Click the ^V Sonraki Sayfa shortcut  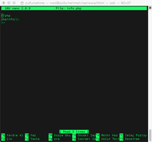pos(84,139)
